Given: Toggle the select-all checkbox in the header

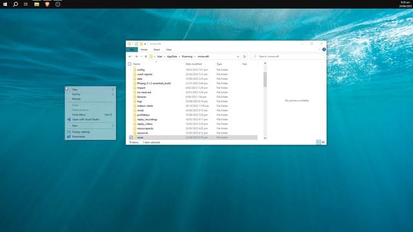Looking at the screenshot, I should click(x=130, y=64).
